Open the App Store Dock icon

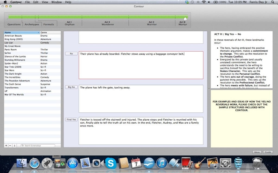pos(72,163)
